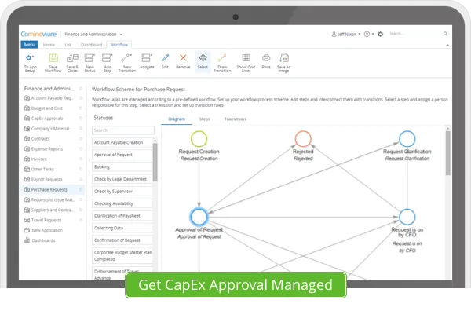Click the search magnifier icon
Viewport: 471px width, 311px height.
pyautogui.click(x=445, y=34)
